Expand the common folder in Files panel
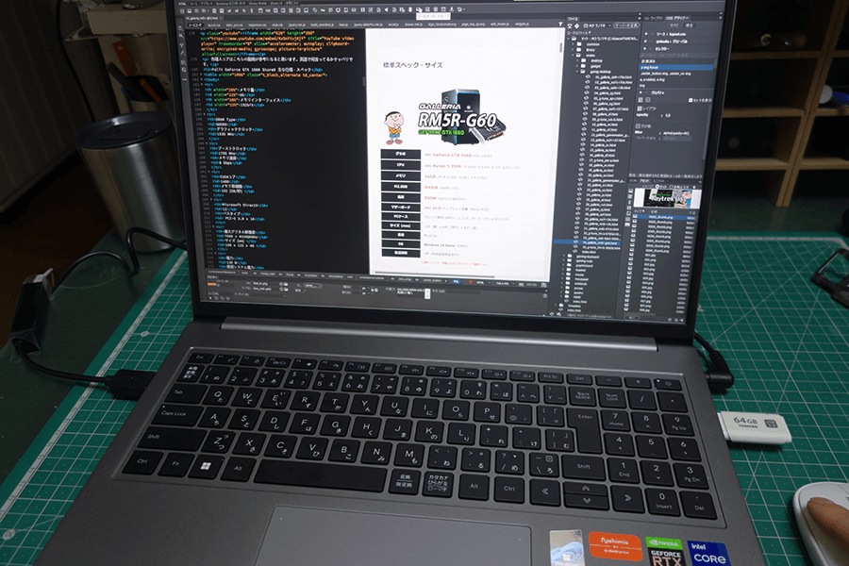This screenshot has width=849, height=566. click(x=573, y=44)
